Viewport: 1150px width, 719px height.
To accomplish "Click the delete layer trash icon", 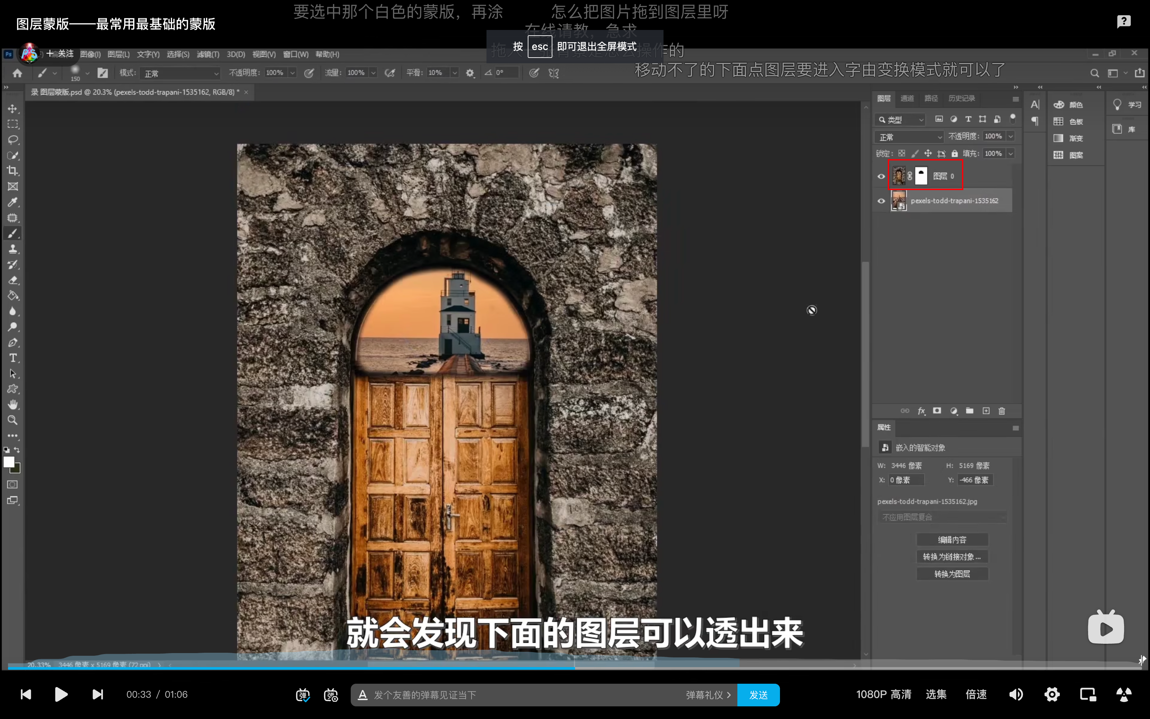I will 1002,411.
